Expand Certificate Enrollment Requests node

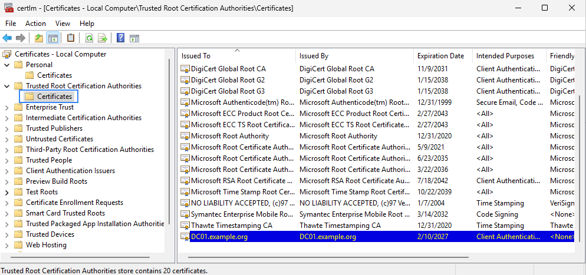coord(6,203)
